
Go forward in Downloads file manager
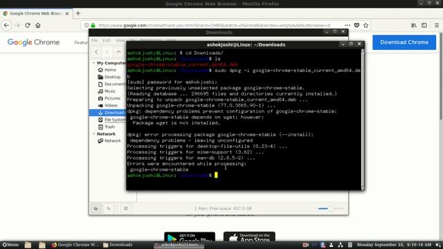pyautogui.click(x=107, y=52)
